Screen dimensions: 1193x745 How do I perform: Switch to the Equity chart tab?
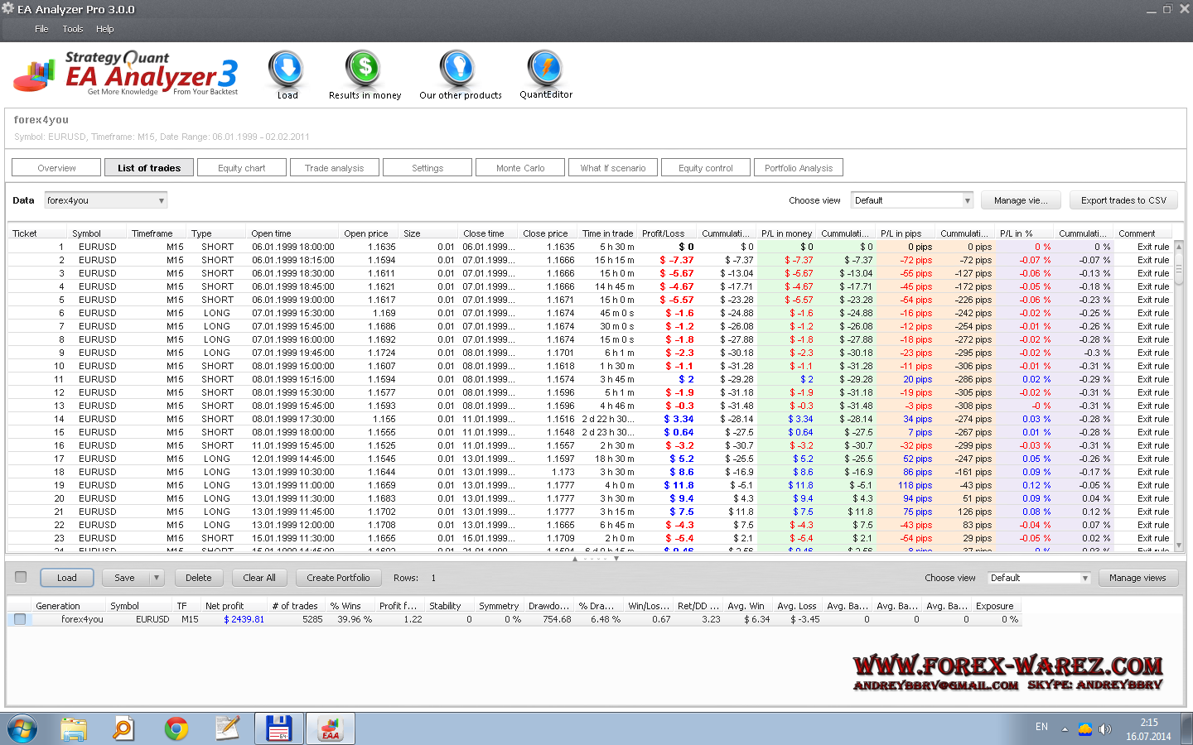241,168
